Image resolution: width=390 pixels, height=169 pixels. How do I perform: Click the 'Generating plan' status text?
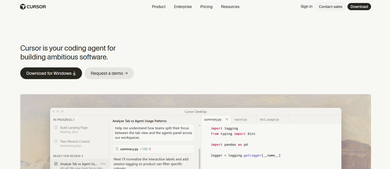pos(71,146)
